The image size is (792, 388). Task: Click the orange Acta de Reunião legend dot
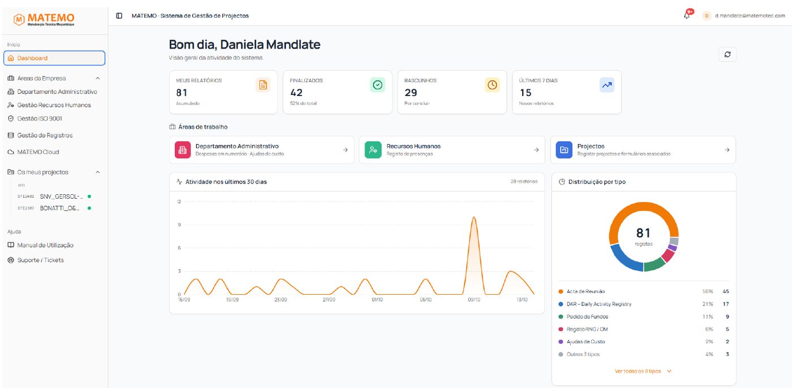(x=561, y=291)
